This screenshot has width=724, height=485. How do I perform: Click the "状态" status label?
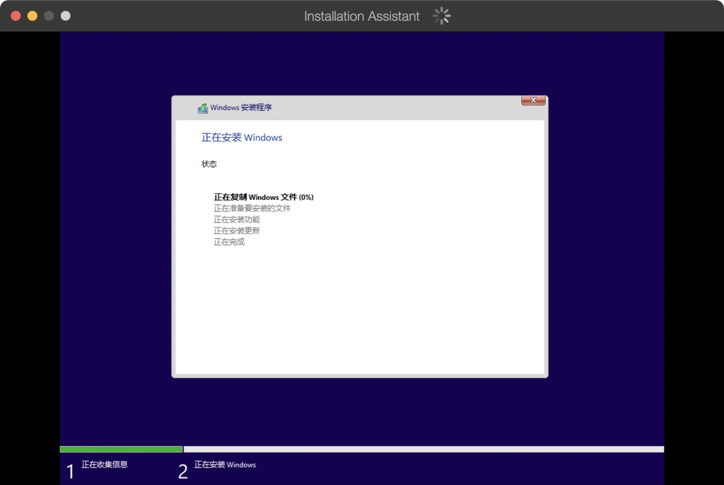point(209,164)
